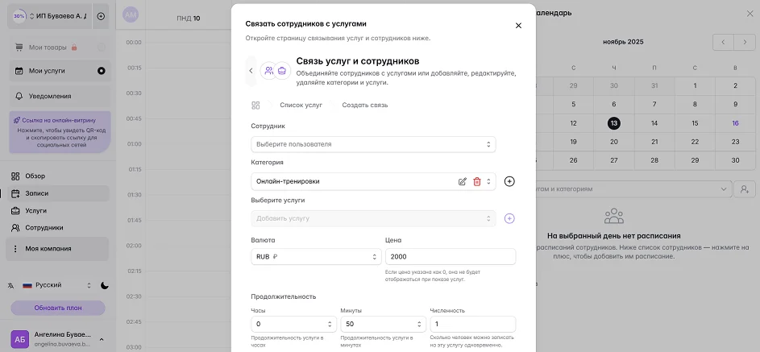760x352 pixels.
Task: Click the back arrow in the dialog header
Action: [x=251, y=71]
